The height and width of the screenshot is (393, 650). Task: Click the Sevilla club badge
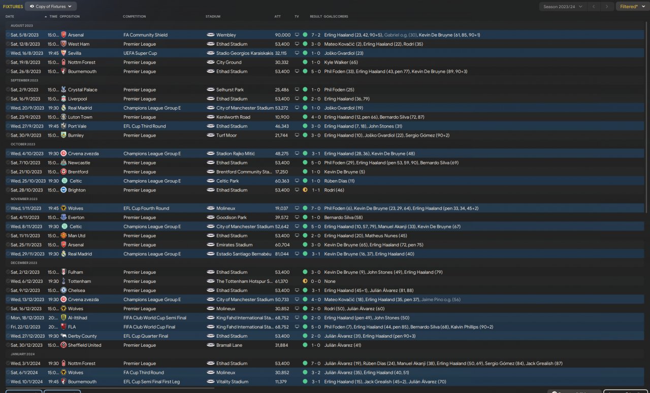point(63,53)
